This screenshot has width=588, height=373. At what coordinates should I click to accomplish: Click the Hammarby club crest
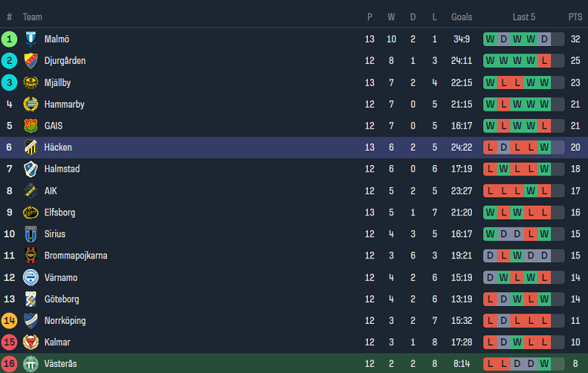[31, 104]
